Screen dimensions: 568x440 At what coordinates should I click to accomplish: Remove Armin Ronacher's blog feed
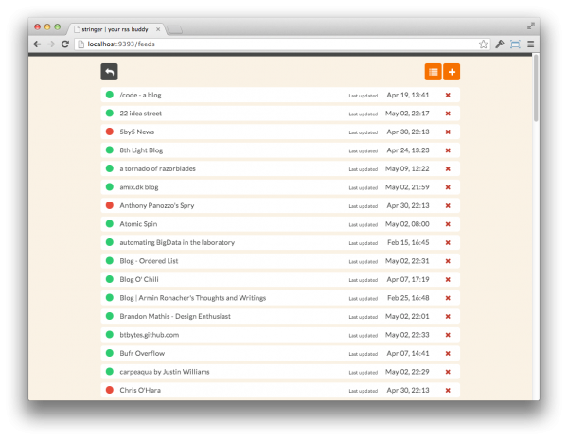(x=448, y=298)
